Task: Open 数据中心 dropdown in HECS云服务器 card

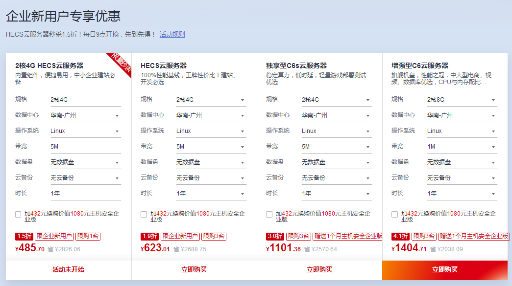Action: coord(211,115)
